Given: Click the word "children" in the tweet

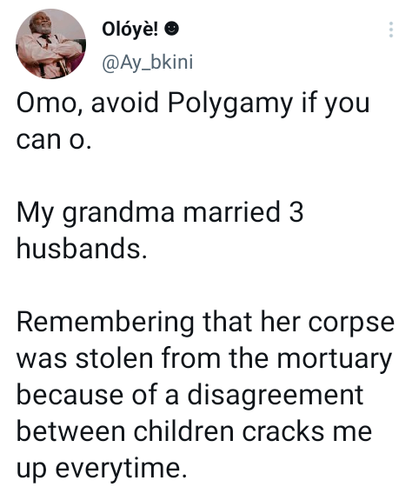Looking at the screenshot, I should click(x=183, y=430).
